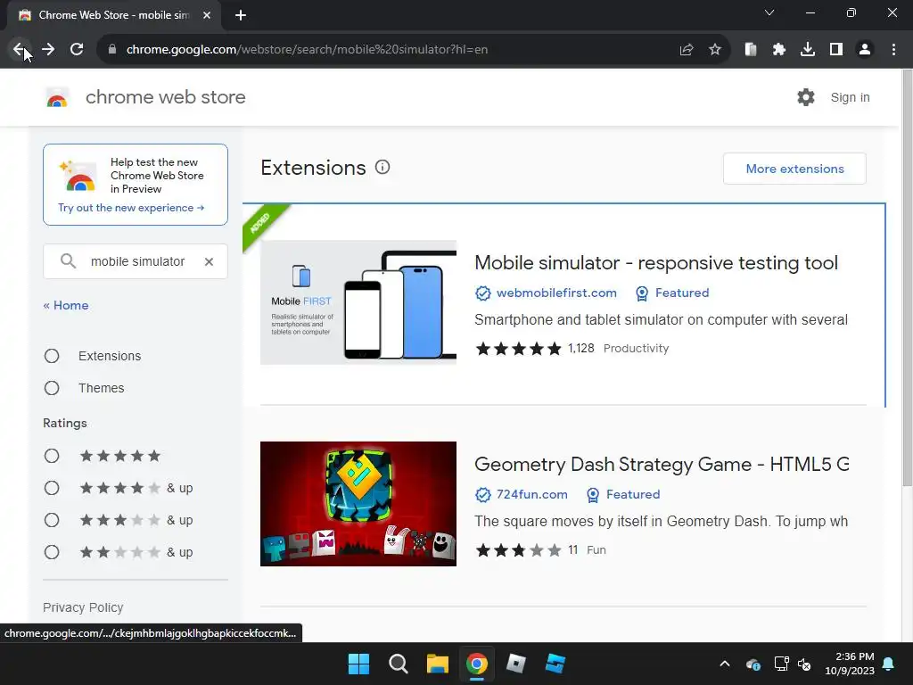This screenshot has height=685, width=913.
Task: Open the Web Store settings gear
Action: pyautogui.click(x=806, y=97)
